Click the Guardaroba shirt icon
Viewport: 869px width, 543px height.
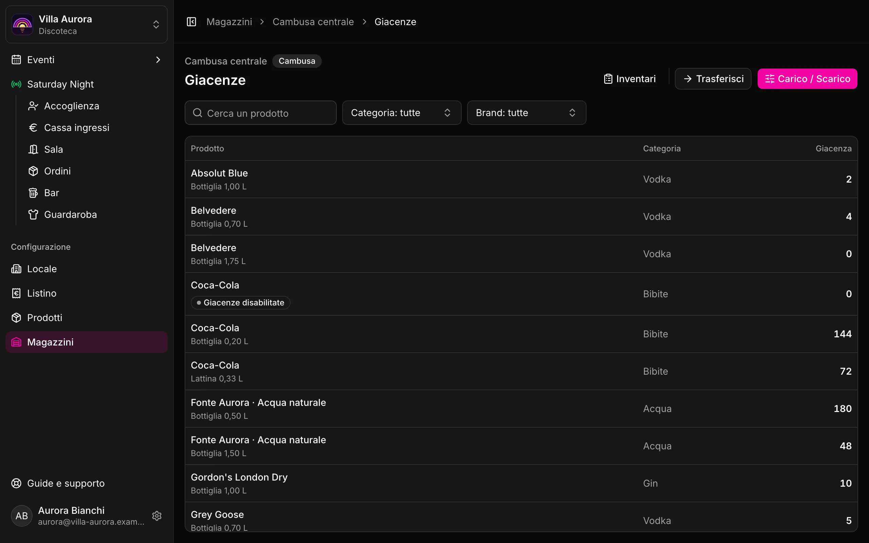coord(33,214)
